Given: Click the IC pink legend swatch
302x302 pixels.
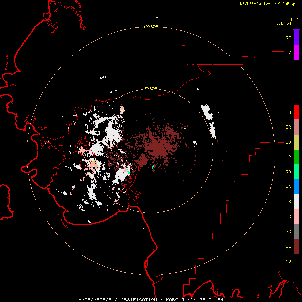Looking at the screenshot, I should (x=296, y=216).
